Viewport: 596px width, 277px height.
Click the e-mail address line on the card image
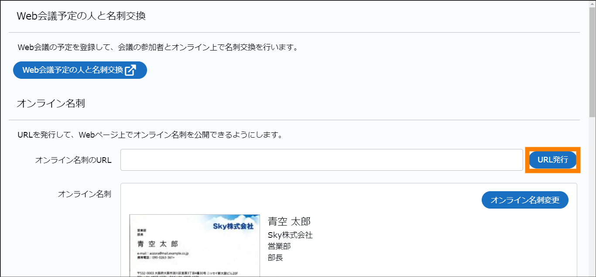pyautogui.click(x=162, y=253)
